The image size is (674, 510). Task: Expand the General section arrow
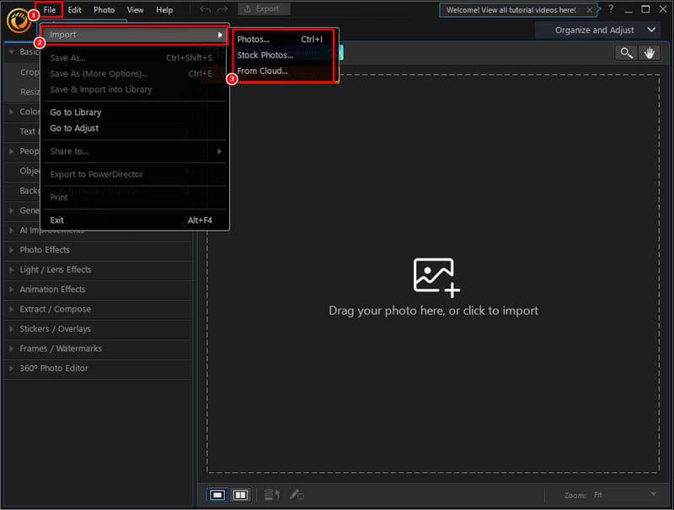12,210
